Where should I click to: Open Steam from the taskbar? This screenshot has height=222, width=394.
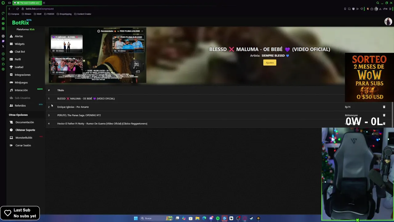coord(251,218)
